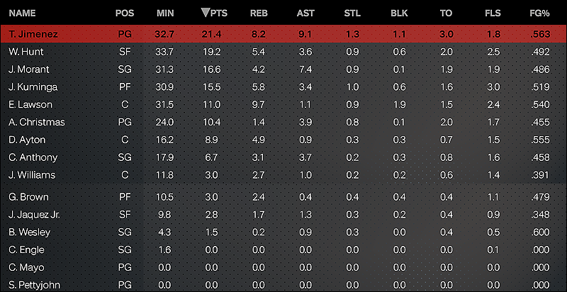This screenshot has height=292, width=567.
Task: Select the C. Anthony row
Action: pos(283,157)
